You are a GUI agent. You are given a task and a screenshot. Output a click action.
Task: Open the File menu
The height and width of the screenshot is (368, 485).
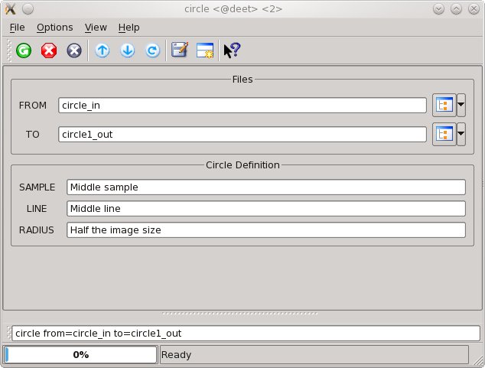18,27
